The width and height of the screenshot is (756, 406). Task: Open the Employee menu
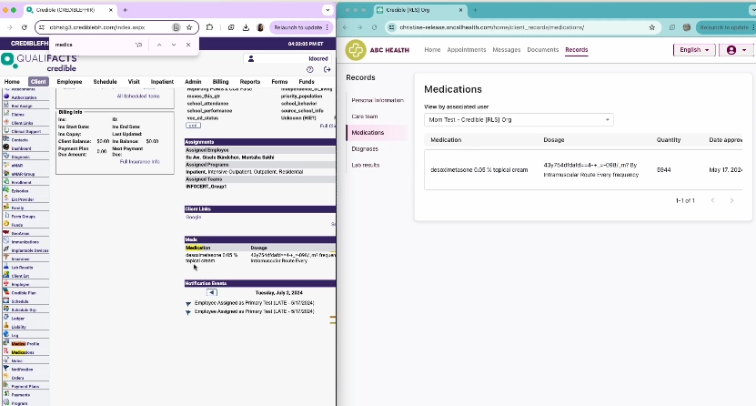pyautogui.click(x=69, y=82)
